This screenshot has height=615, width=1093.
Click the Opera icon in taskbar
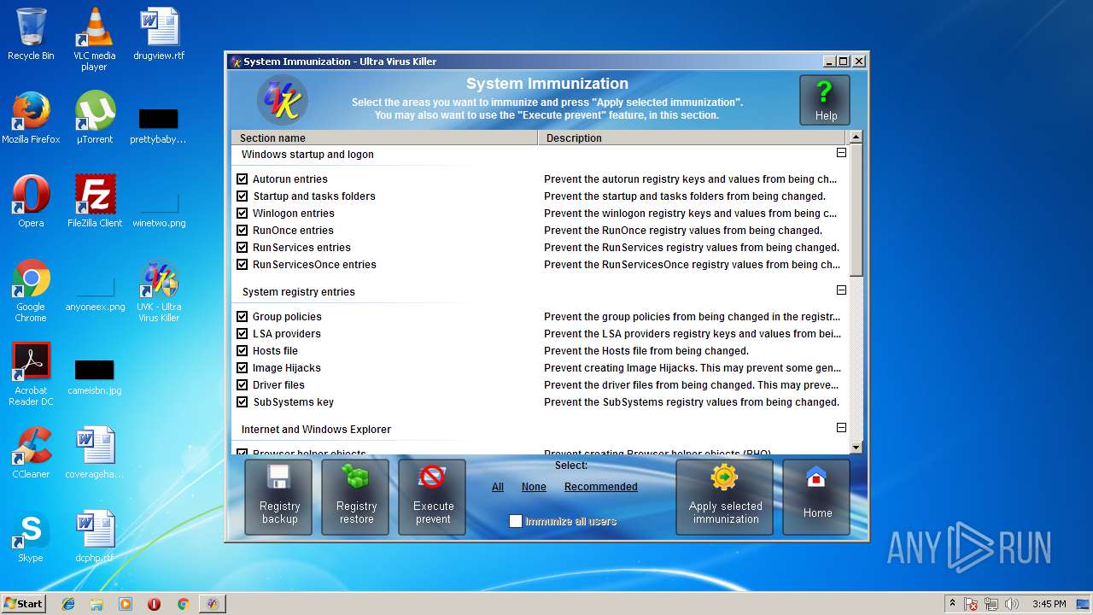(154, 604)
